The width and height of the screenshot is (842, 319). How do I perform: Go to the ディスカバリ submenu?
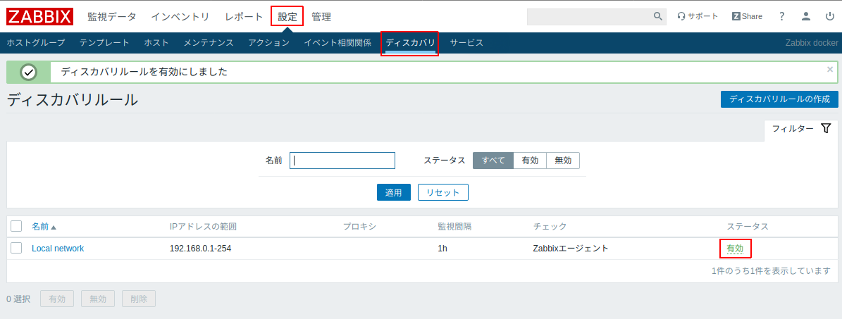[410, 42]
